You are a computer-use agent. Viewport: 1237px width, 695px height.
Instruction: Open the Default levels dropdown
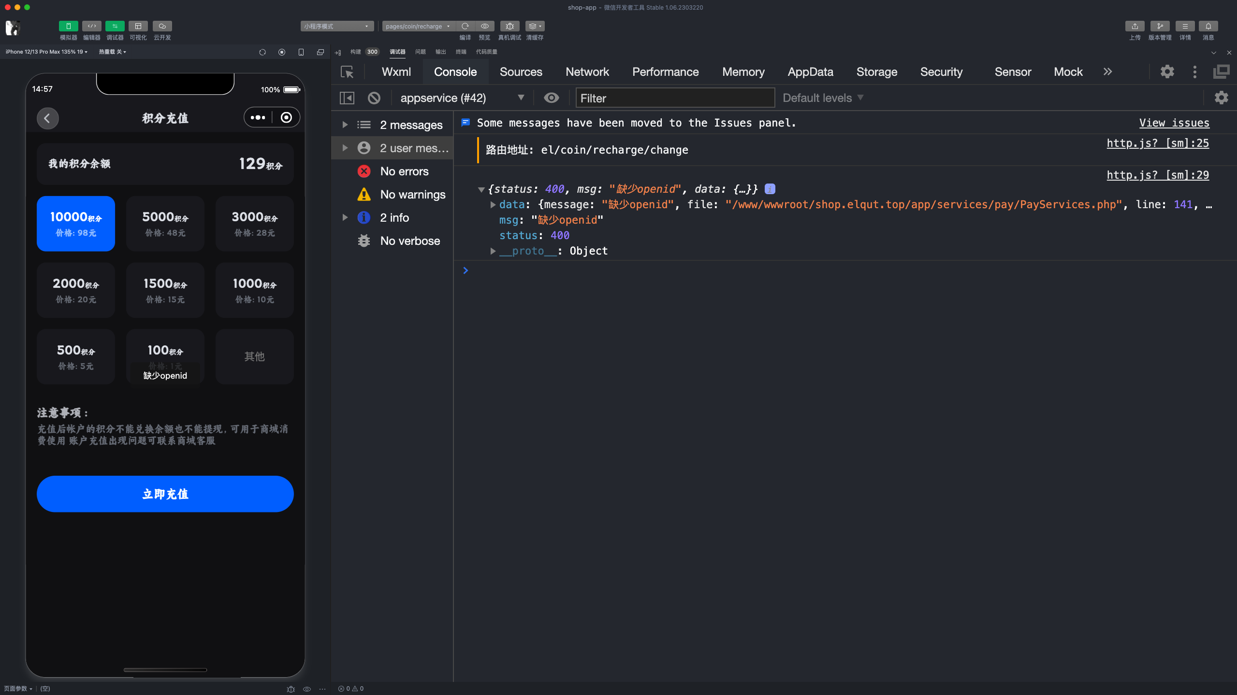click(x=823, y=98)
